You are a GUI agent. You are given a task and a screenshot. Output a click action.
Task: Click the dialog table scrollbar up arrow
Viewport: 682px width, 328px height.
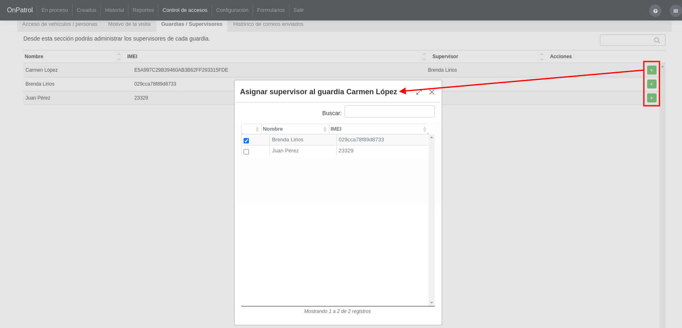[431, 137]
